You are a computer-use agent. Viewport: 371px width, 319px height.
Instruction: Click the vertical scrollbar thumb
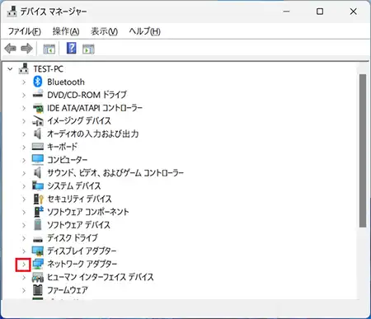[x=363, y=151]
